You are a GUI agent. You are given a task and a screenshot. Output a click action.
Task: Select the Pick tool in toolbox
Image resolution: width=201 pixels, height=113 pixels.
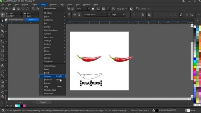click(x=2, y=21)
